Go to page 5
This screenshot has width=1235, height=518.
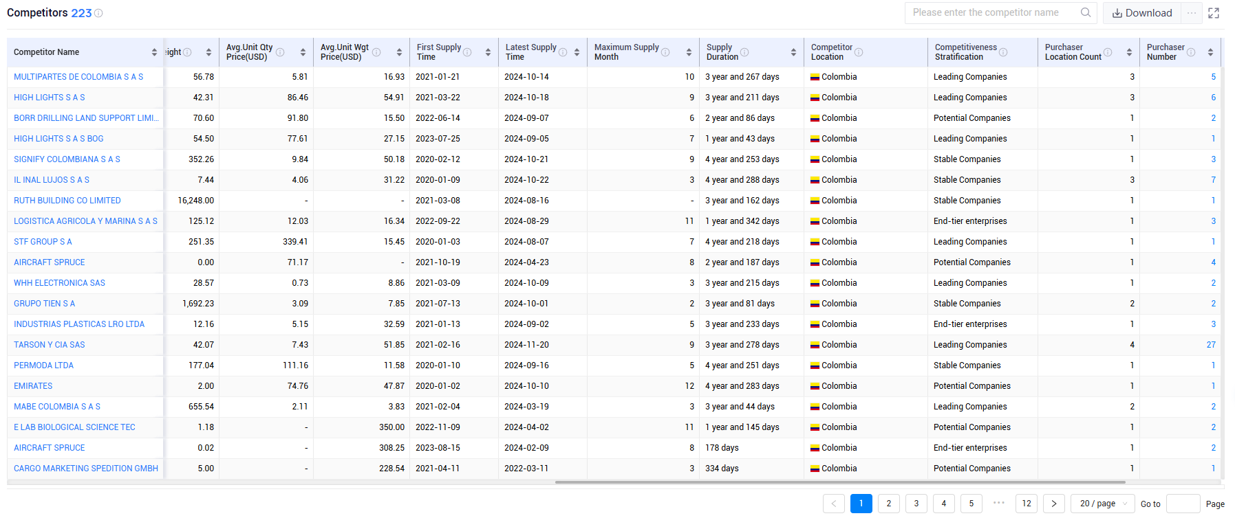coord(971,504)
